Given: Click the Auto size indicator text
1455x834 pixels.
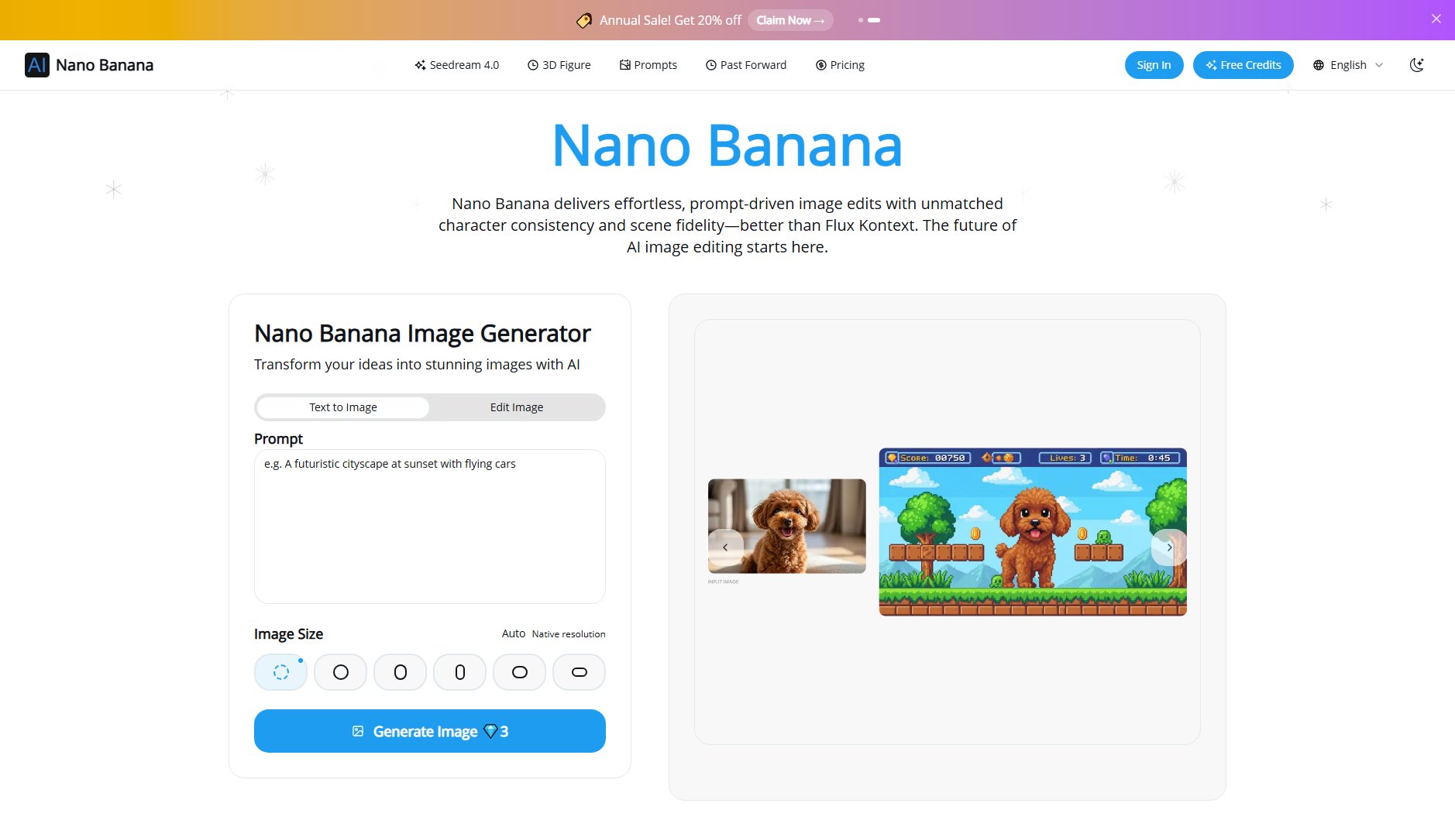Looking at the screenshot, I should point(513,633).
